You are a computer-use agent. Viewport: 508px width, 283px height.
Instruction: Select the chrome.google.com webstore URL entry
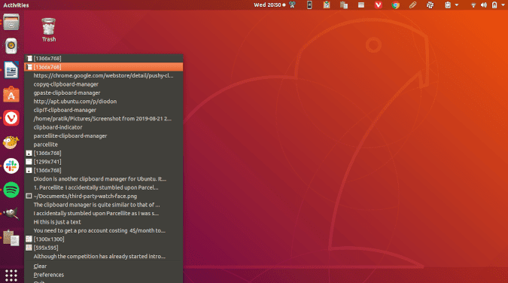pyautogui.click(x=104, y=75)
